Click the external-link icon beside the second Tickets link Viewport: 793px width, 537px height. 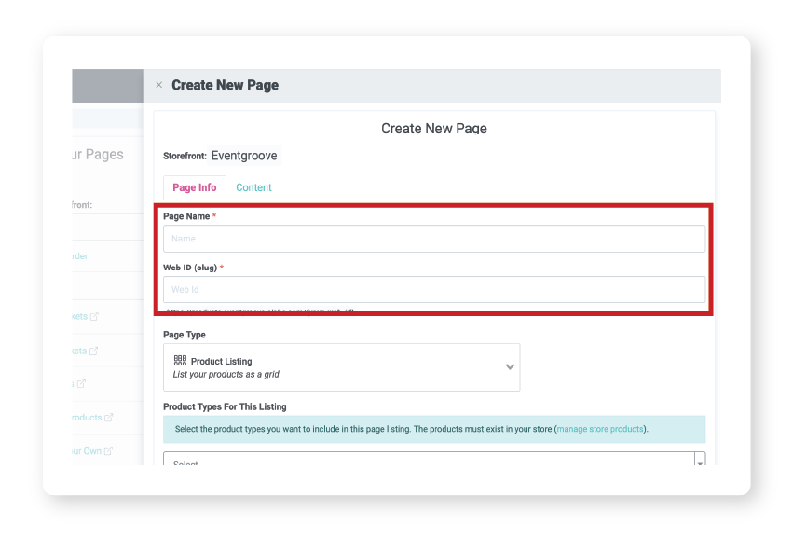[x=93, y=350]
